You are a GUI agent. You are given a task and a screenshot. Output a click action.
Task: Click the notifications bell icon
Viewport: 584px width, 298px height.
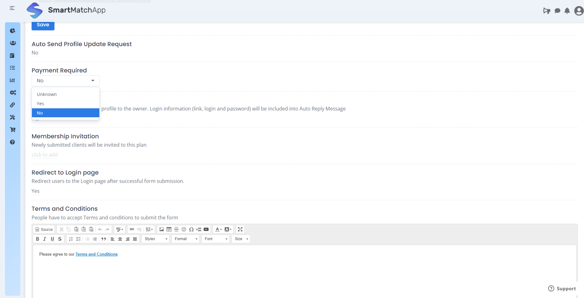tap(567, 11)
